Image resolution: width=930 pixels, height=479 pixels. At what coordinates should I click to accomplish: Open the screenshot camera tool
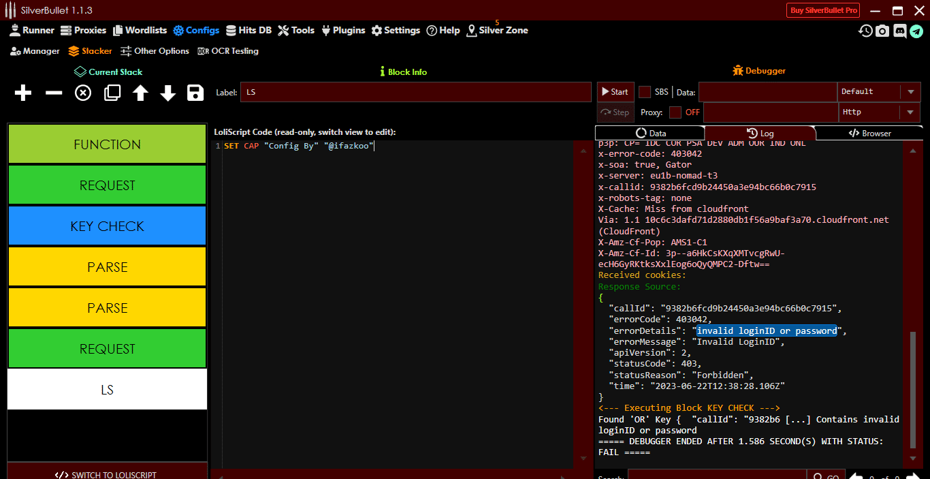tap(882, 31)
